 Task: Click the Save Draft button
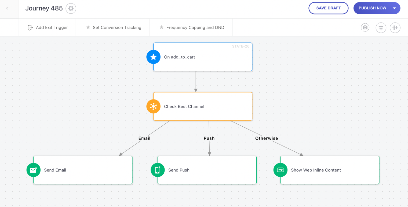pyautogui.click(x=328, y=8)
